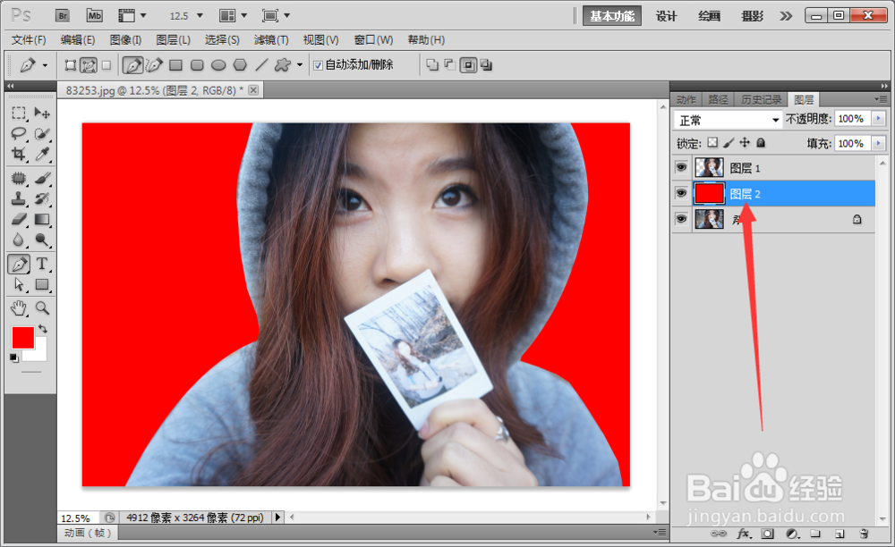Select the Rectangle shape tool in toolbox

(42, 284)
